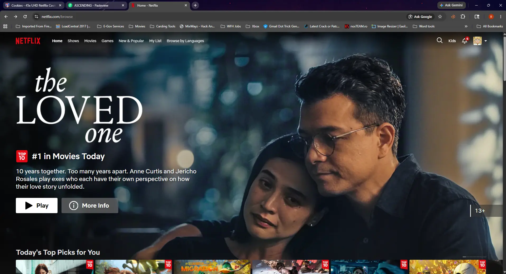Bookmark this page with the star icon
Image resolution: width=506 pixels, height=274 pixels.
pyautogui.click(x=440, y=17)
